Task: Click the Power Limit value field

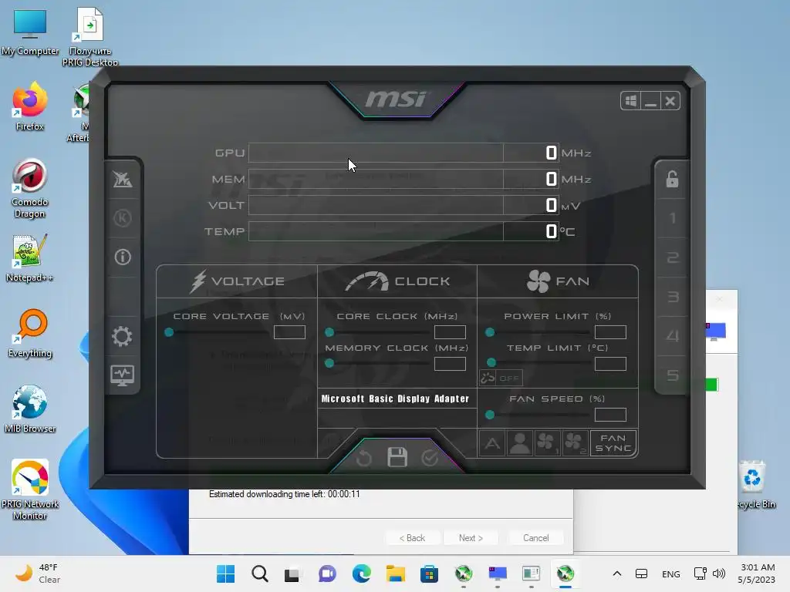Action: coord(610,332)
